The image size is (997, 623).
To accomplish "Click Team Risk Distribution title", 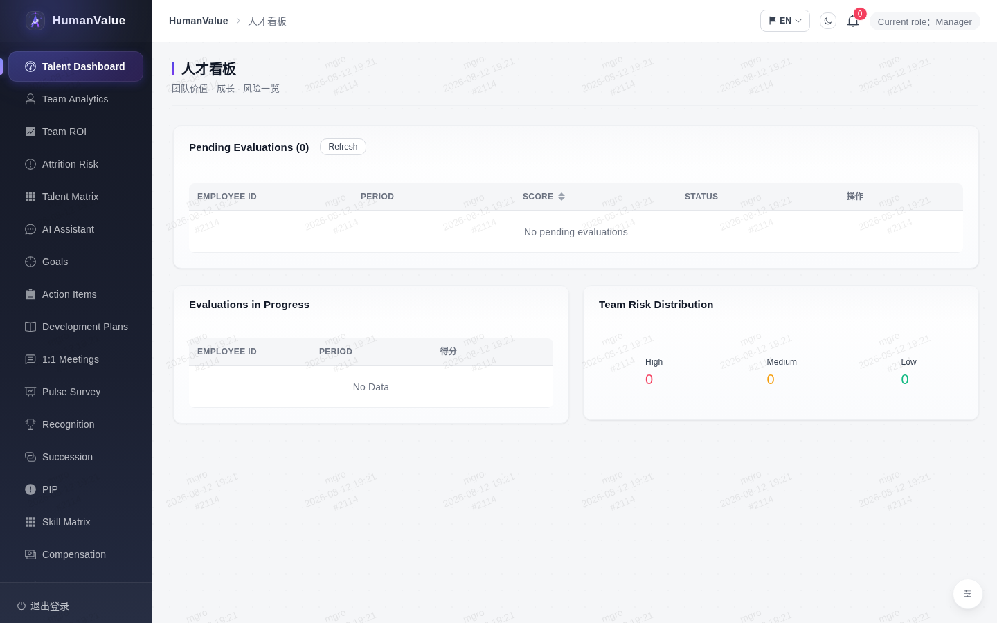I will (656, 305).
